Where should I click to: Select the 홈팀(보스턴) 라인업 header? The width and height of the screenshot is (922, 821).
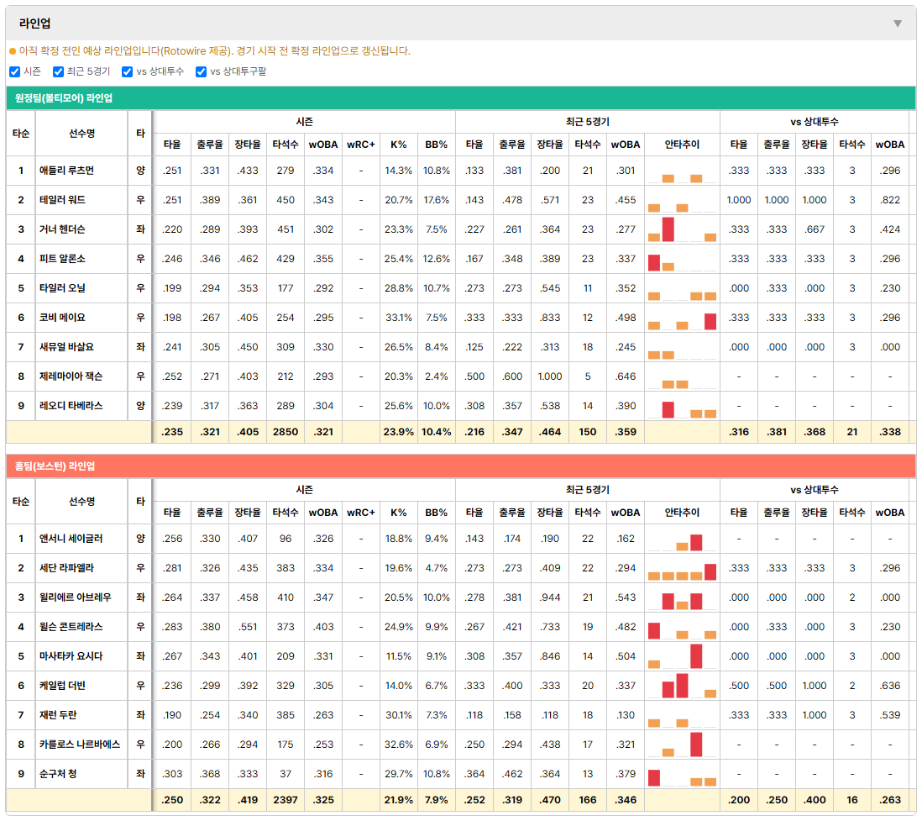click(55, 466)
